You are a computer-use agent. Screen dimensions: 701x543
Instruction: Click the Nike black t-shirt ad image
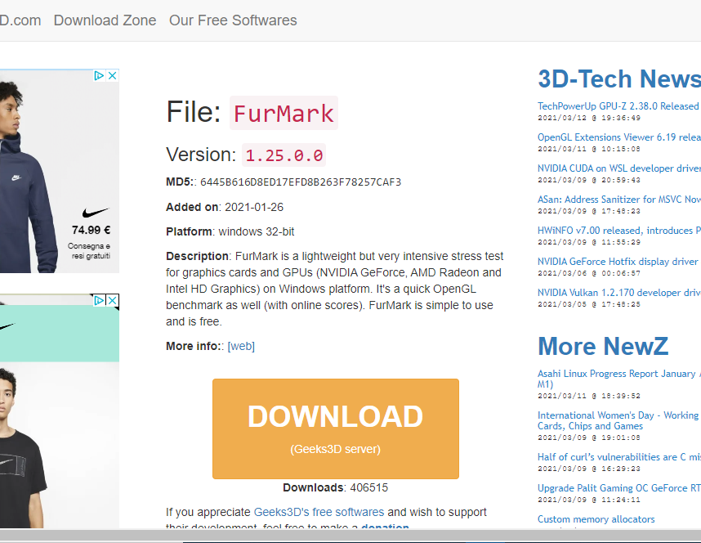click(60, 411)
